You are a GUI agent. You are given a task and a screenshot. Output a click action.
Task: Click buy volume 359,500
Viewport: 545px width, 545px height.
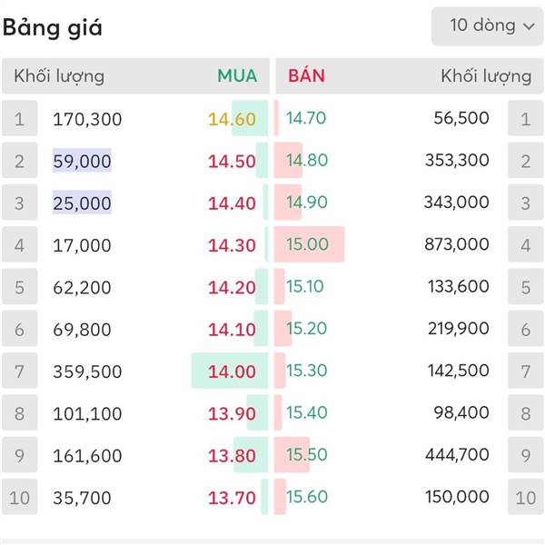[x=87, y=372]
